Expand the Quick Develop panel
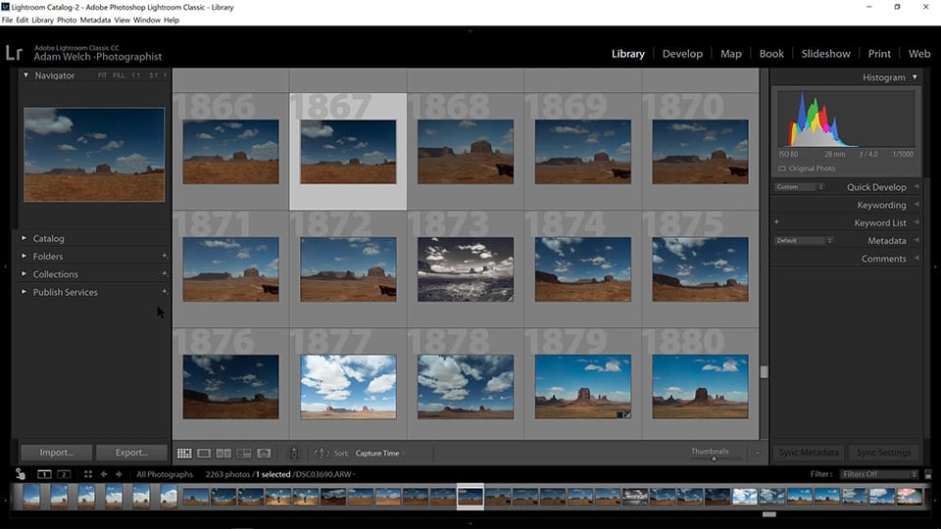The width and height of the screenshot is (941, 529). point(916,186)
